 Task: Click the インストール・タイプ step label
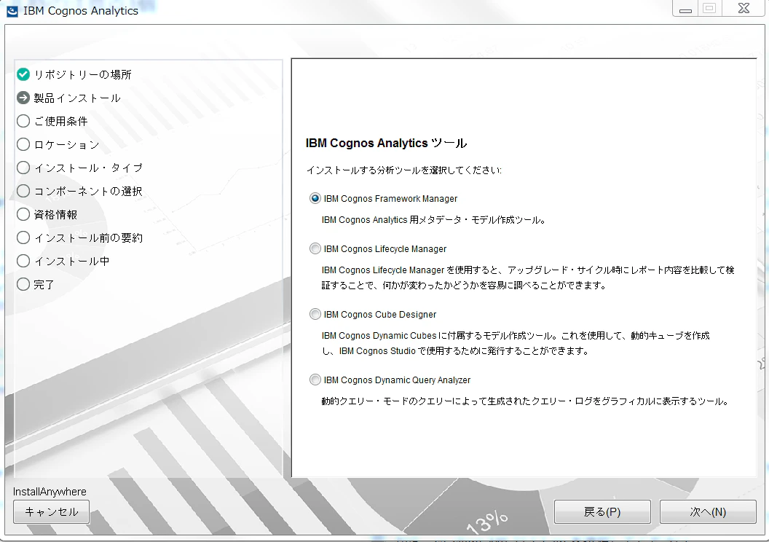coord(89,168)
